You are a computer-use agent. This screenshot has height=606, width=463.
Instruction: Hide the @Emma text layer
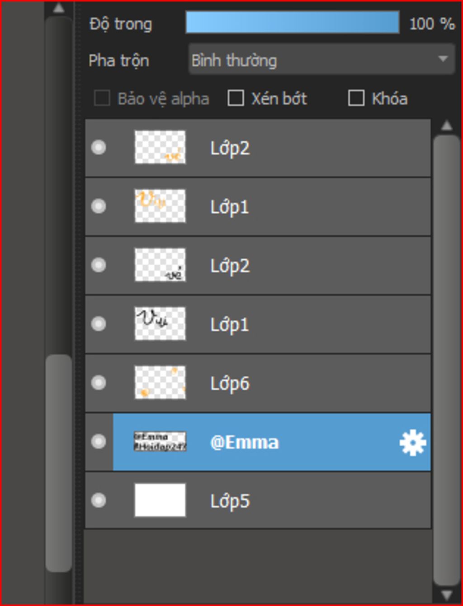click(99, 442)
